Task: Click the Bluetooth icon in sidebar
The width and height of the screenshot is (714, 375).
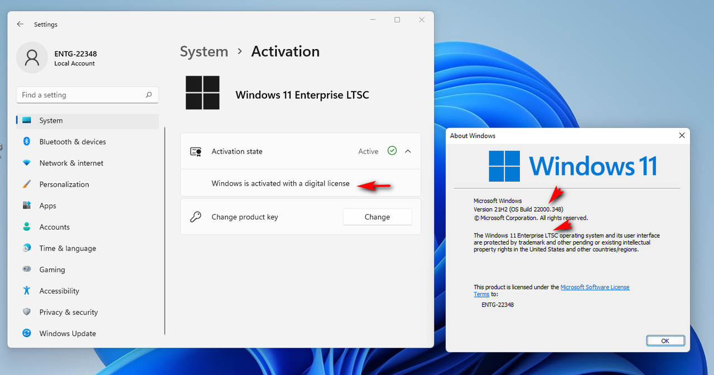Action: click(x=26, y=142)
